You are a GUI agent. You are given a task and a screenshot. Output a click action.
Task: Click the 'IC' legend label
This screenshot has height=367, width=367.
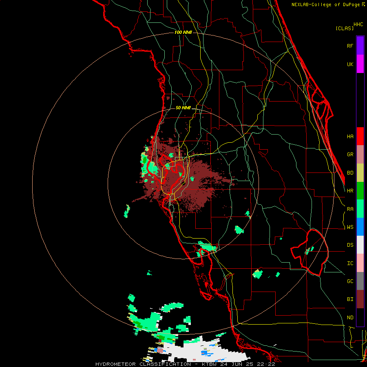point(350,263)
